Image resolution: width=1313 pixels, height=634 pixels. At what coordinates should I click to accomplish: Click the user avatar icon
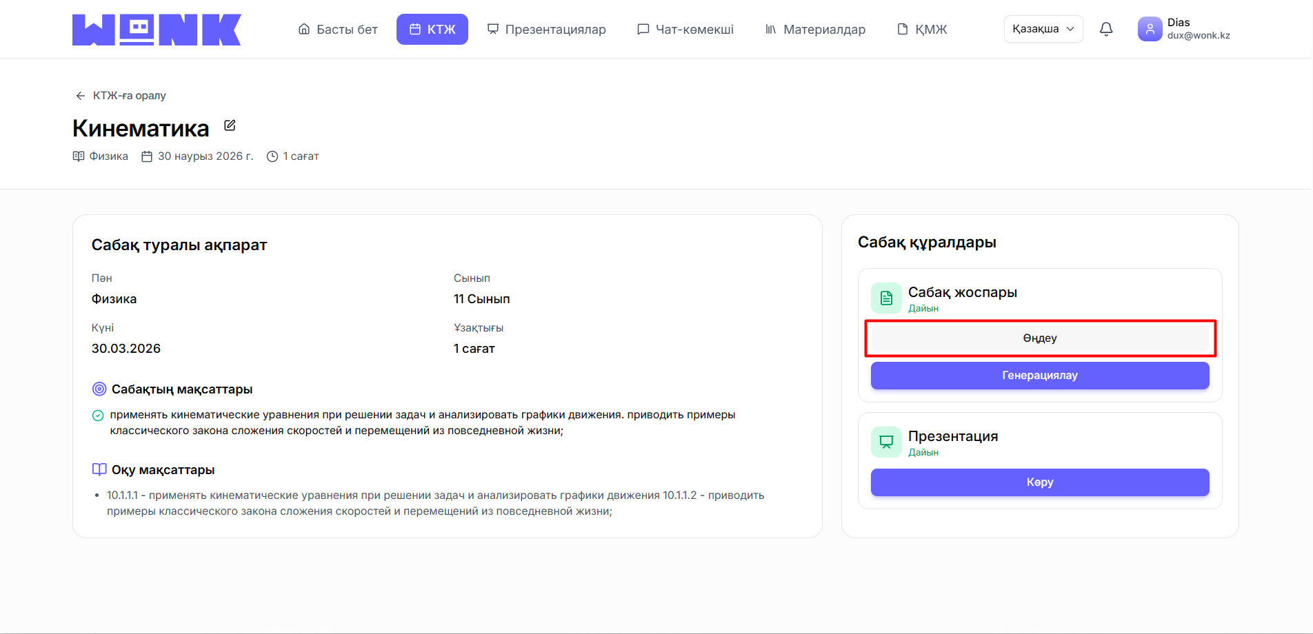(x=1150, y=29)
